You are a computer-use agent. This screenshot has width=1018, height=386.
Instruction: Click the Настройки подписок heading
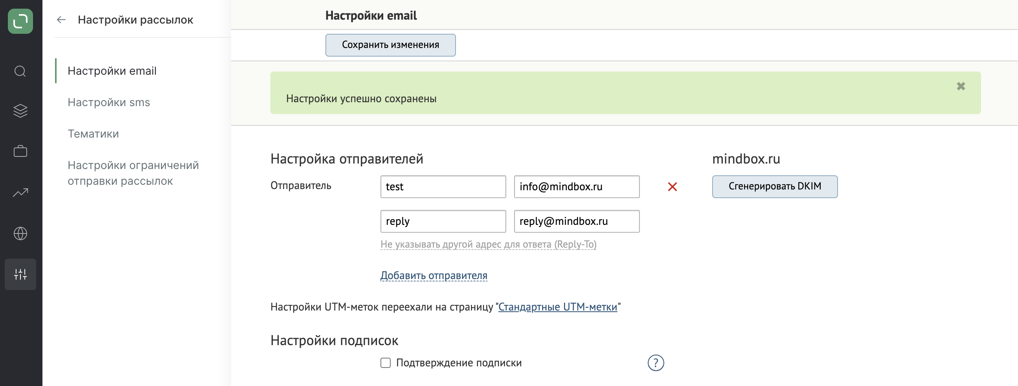coord(334,340)
